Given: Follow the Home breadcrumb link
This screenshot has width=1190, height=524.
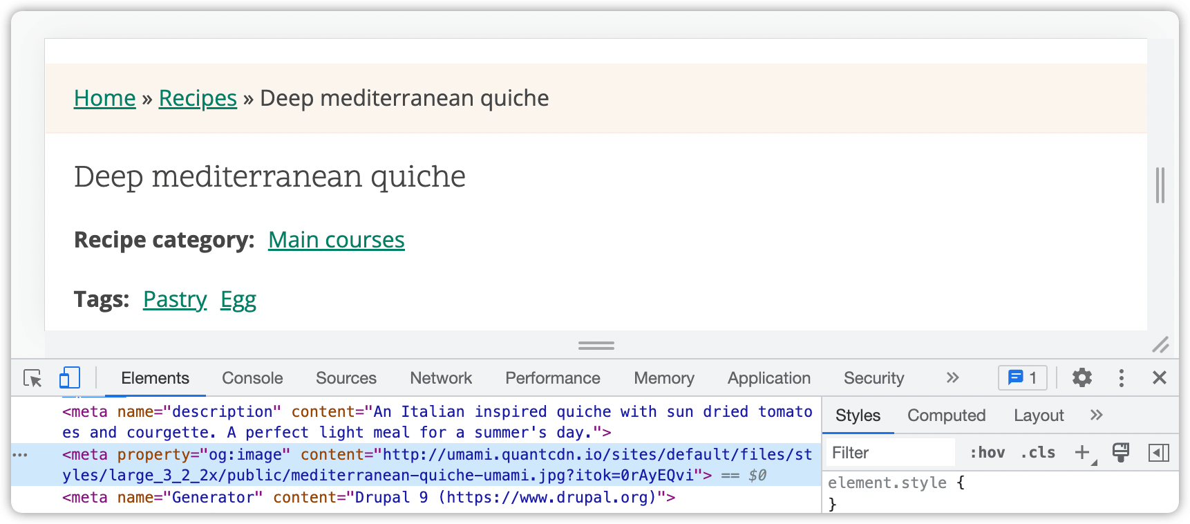Looking at the screenshot, I should click(105, 98).
